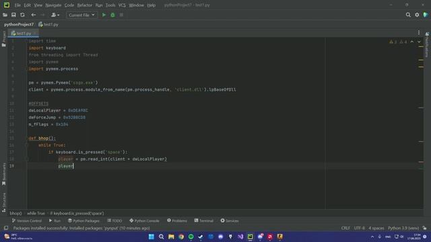This screenshot has height=242, width=431.
Task: Click pythonProject7 in the navigation bar
Action: click(x=19, y=24)
